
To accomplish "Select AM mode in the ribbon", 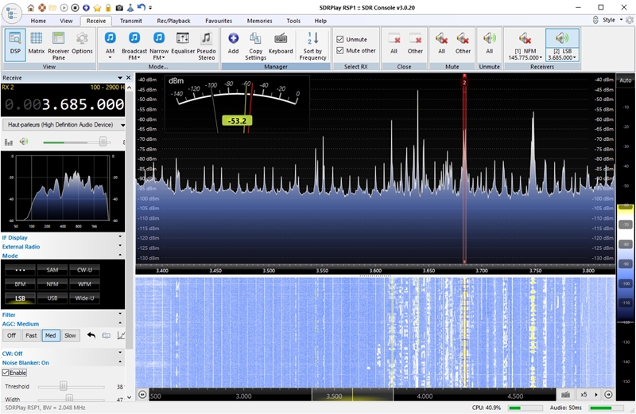I will point(110,45).
